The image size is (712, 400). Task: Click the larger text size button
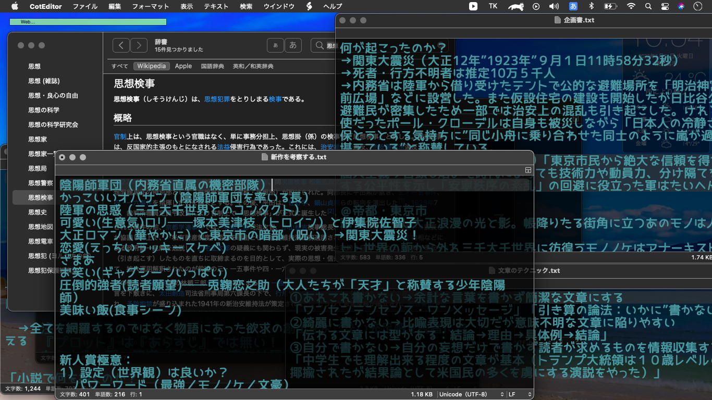tap(293, 45)
